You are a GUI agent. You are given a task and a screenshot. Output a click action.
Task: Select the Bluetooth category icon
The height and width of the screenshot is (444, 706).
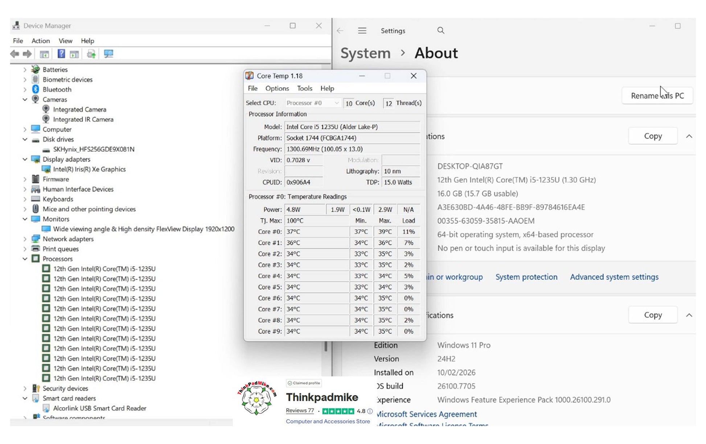[36, 89]
